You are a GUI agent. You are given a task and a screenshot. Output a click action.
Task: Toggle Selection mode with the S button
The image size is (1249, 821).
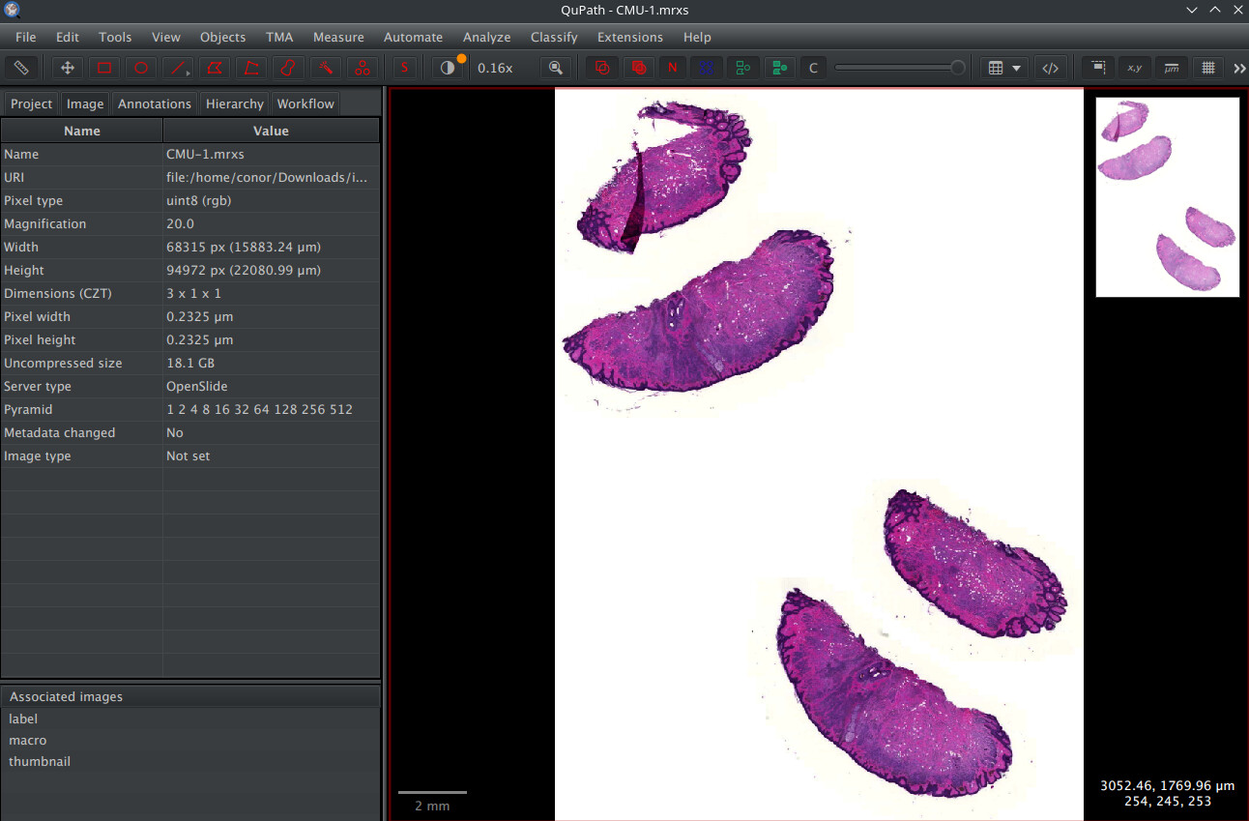pos(403,67)
